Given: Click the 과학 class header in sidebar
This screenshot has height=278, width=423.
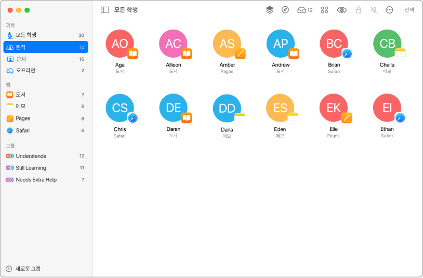Looking at the screenshot, I should click(x=10, y=25).
